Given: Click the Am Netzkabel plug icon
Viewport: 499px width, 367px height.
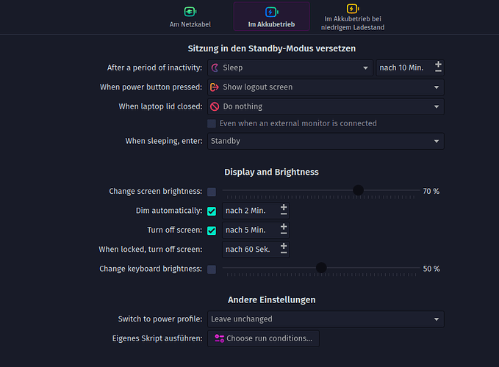Looking at the screenshot, I should point(190,12).
